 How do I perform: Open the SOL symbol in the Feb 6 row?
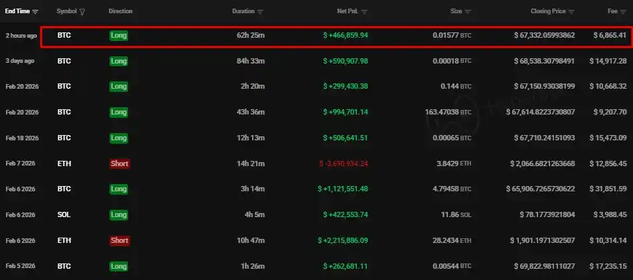tap(64, 214)
